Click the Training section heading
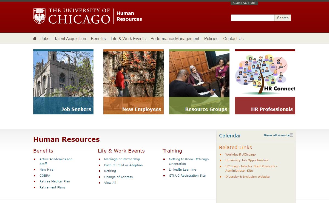 pos(172,151)
